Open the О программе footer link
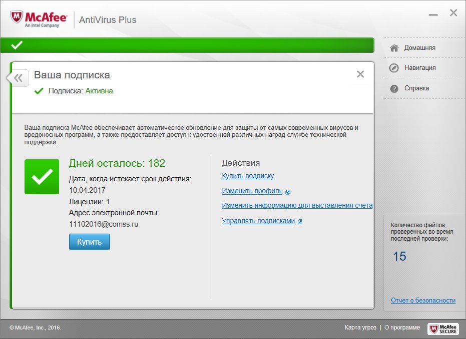This screenshot has width=466, height=339. (x=402, y=328)
